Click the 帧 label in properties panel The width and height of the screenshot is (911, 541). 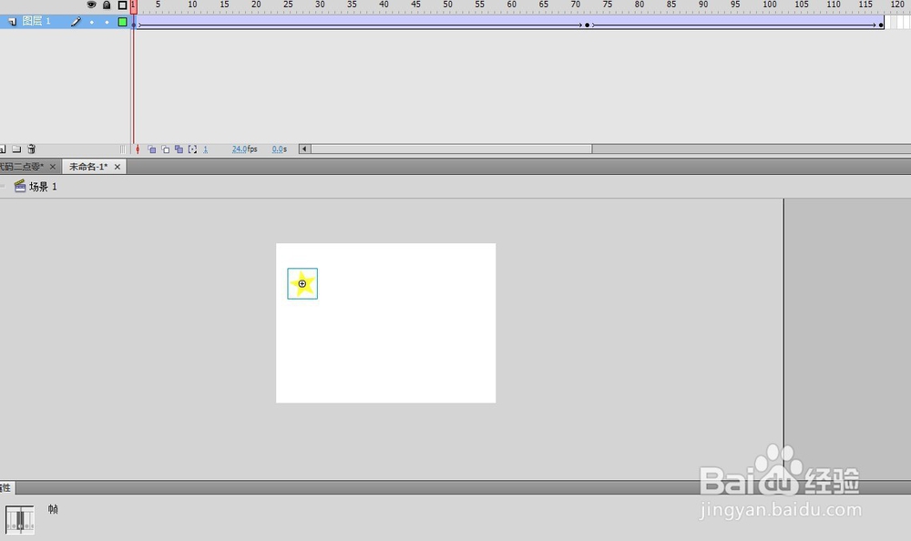tap(53, 509)
